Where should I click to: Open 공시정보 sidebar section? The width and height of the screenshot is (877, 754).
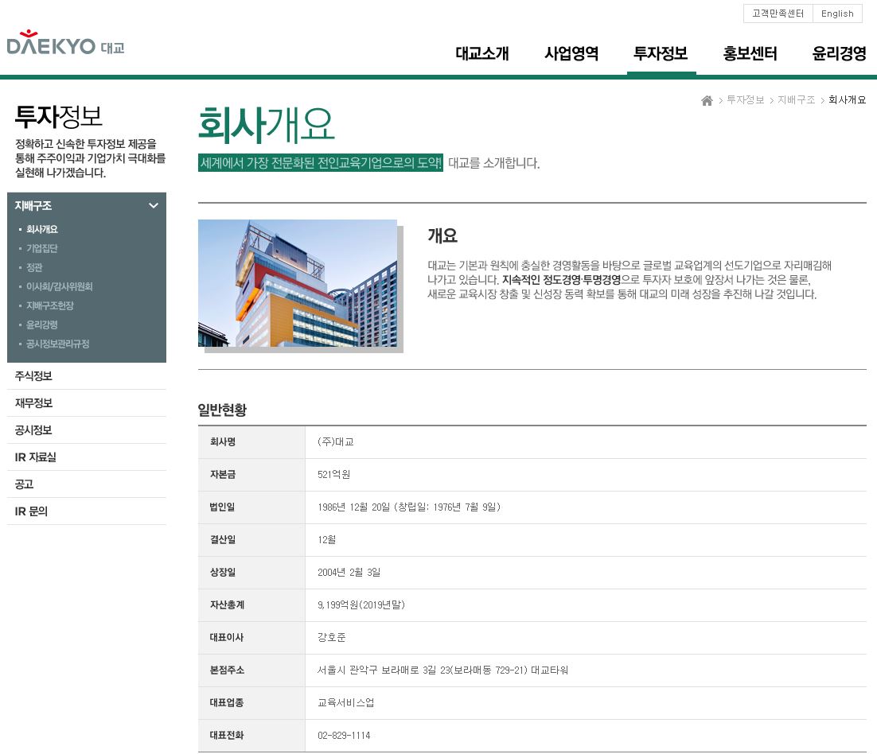pyautogui.click(x=87, y=429)
